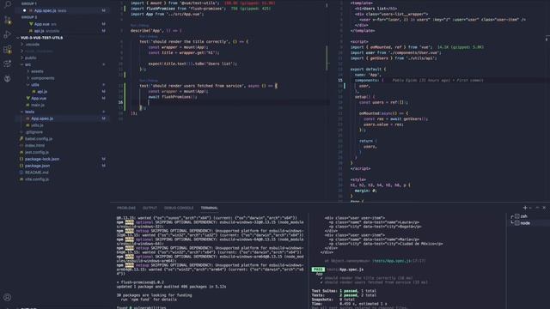Open the Run and Debug view
Viewport: 550px width, 309px height.
(x=8, y=34)
